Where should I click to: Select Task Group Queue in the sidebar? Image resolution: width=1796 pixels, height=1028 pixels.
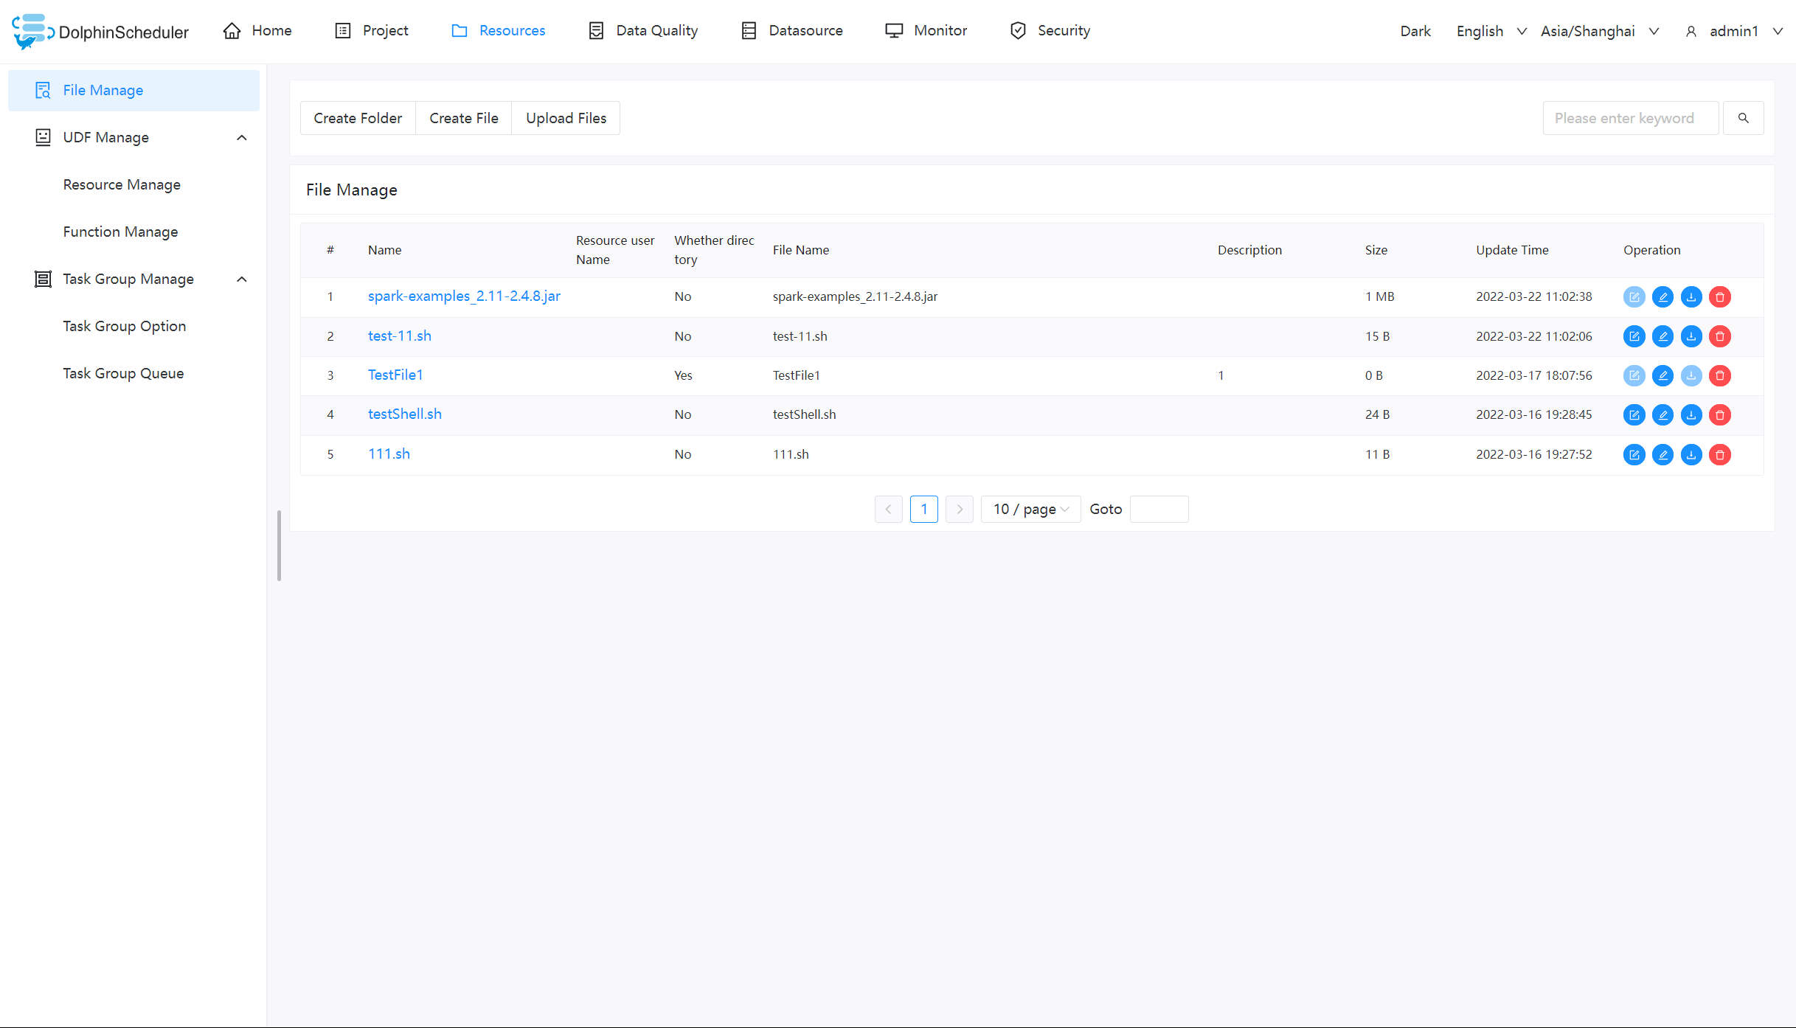click(123, 373)
